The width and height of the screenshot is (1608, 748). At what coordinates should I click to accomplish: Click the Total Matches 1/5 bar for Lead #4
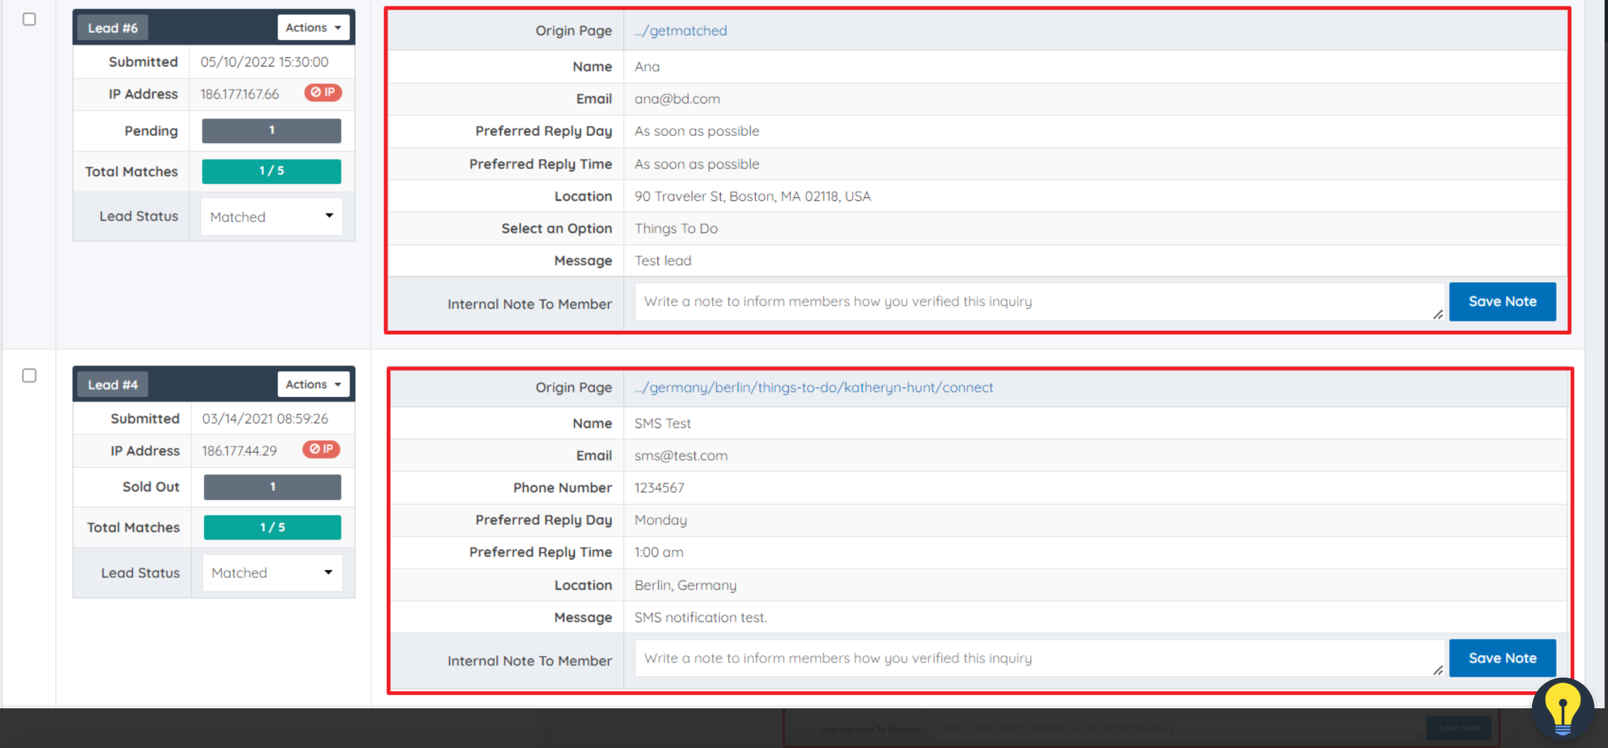(272, 527)
